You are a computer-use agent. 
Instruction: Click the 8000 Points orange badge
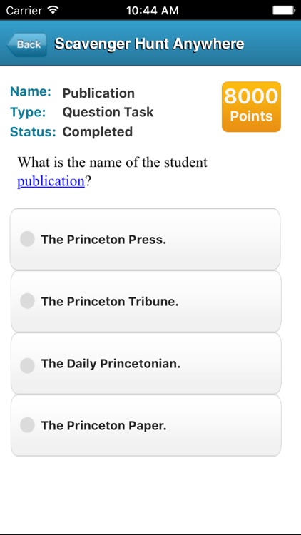(251, 106)
